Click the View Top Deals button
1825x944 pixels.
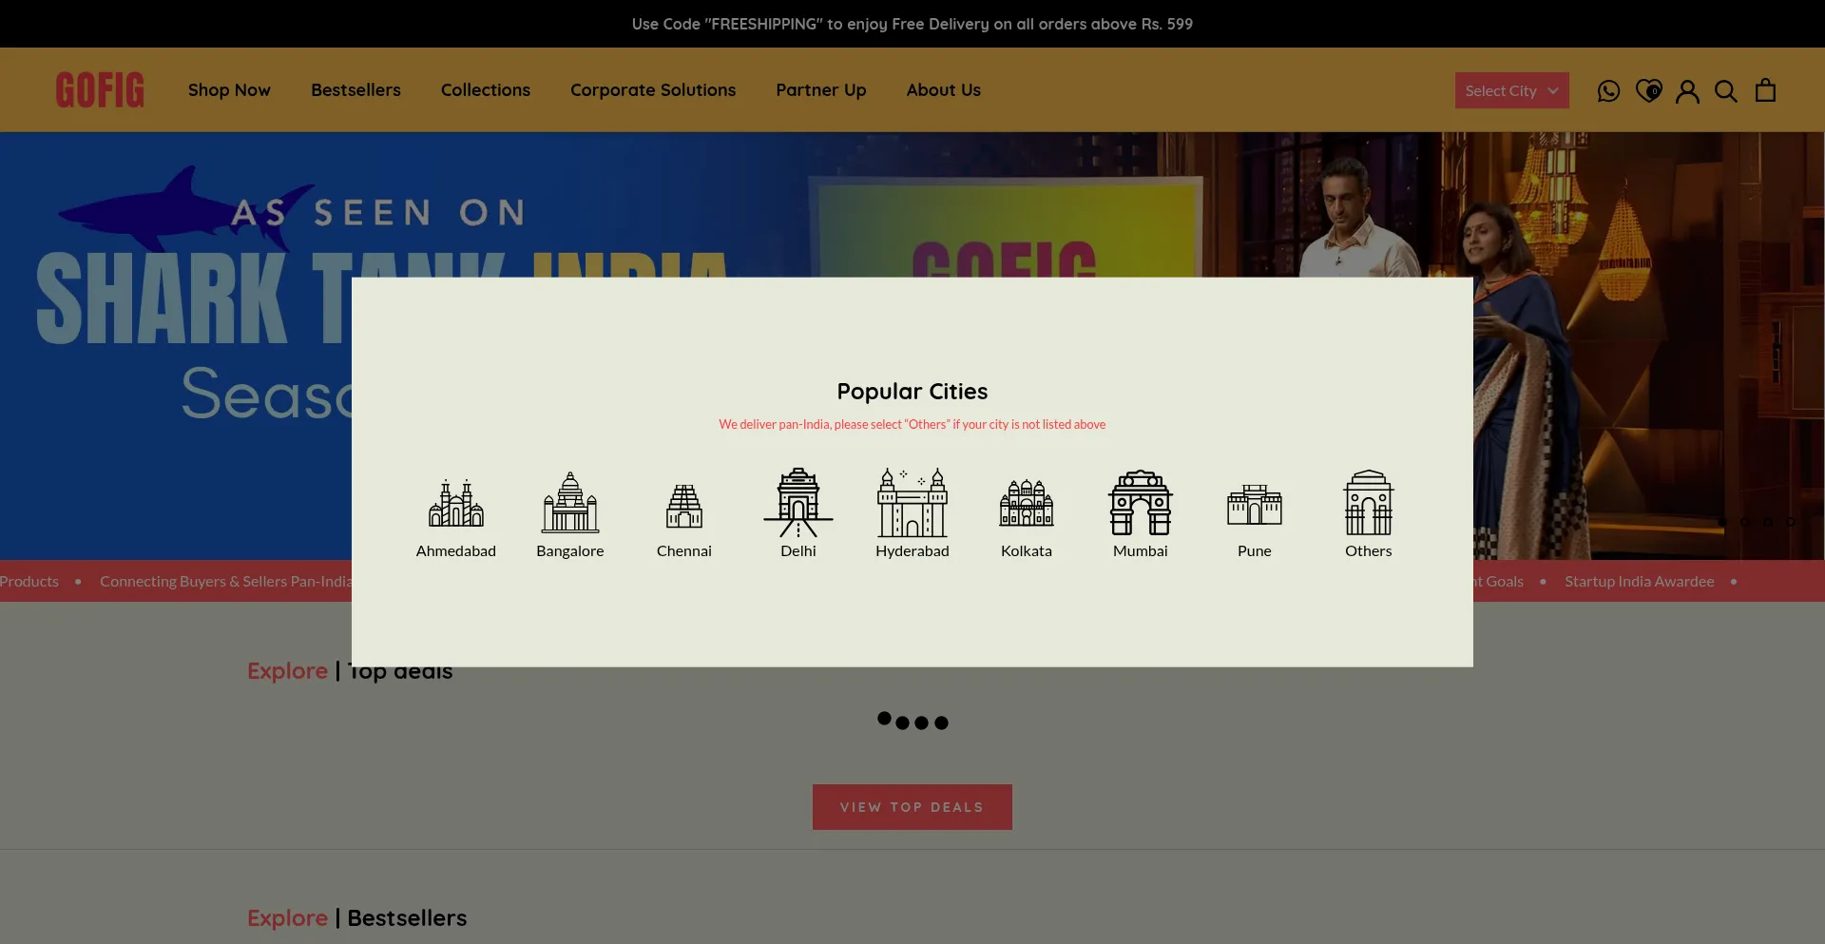click(x=912, y=807)
